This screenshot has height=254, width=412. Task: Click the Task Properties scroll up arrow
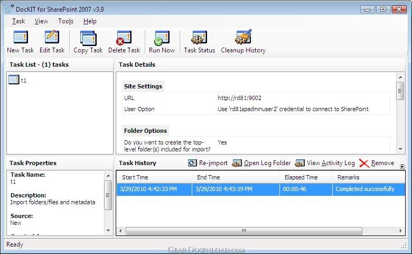[x=108, y=175]
